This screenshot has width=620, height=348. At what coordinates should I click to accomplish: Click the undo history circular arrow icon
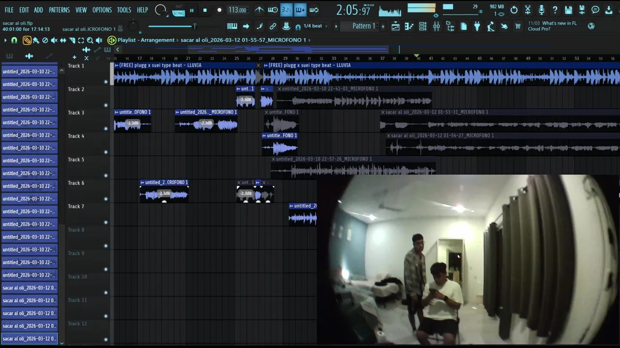(x=514, y=10)
